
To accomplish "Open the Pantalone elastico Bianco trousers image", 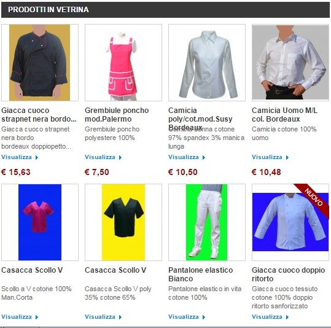I will click(207, 222).
